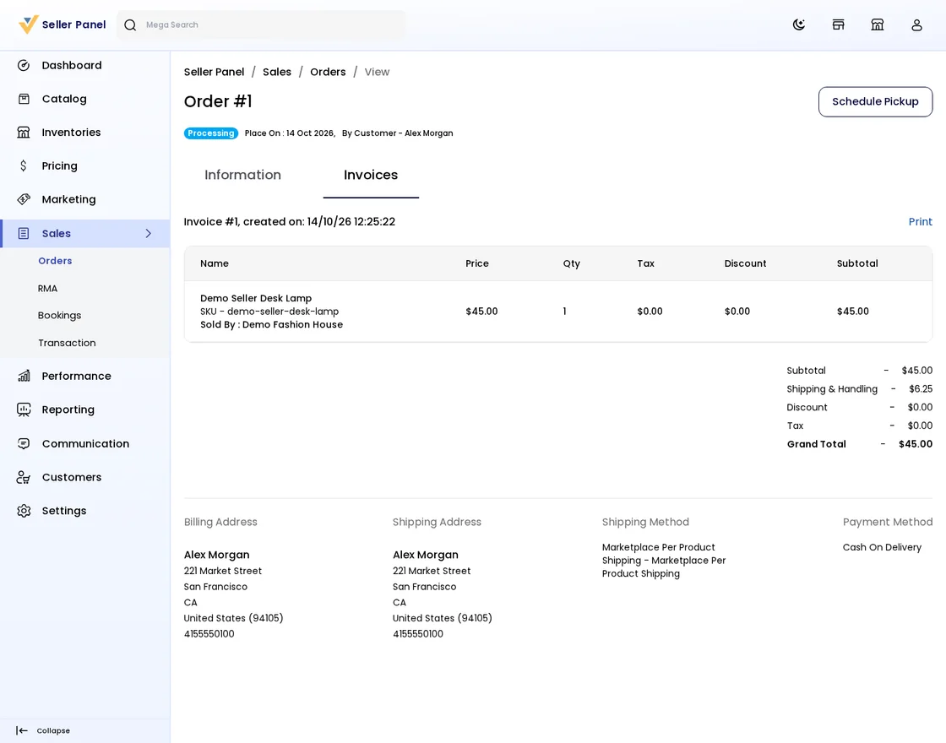Click the View breadcrumb text
946x743 pixels.
pyautogui.click(x=377, y=72)
